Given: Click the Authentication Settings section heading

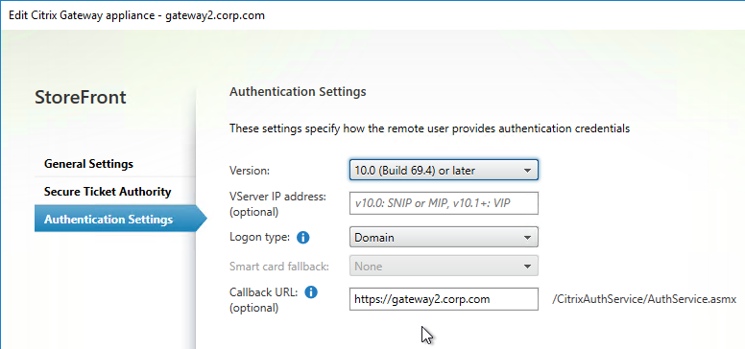Looking at the screenshot, I should pos(298,91).
